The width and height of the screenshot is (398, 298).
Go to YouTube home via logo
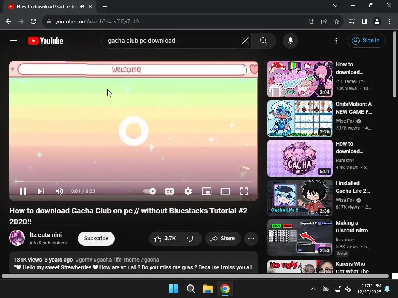(x=45, y=41)
